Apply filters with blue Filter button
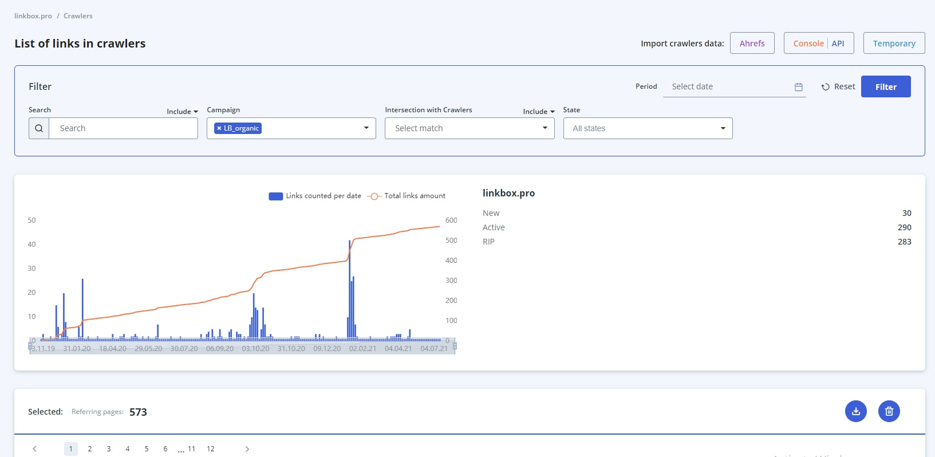 click(886, 86)
